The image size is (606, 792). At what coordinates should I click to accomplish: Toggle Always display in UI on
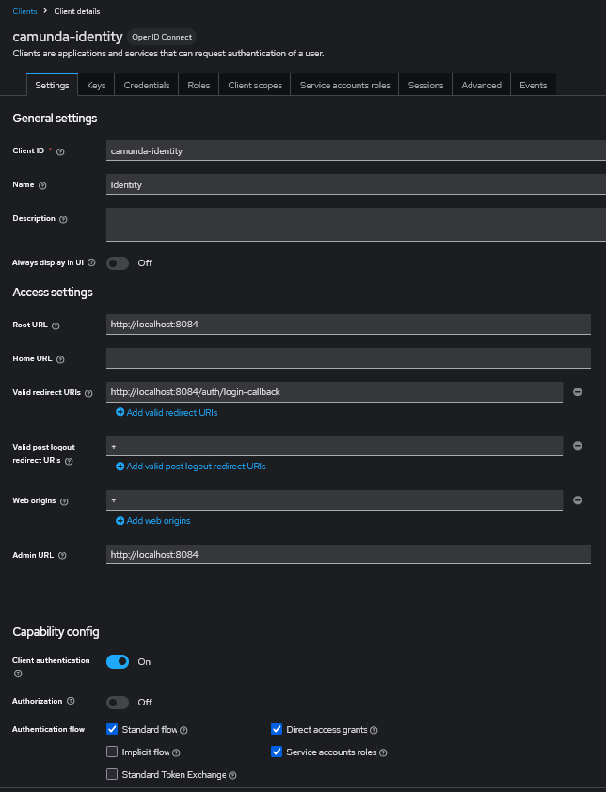118,263
